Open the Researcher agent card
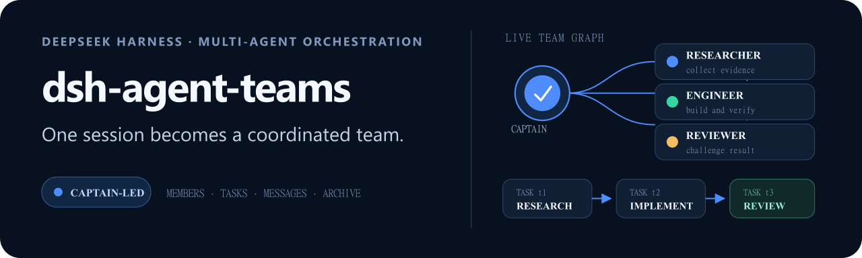862x258 pixels. click(735, 62)
